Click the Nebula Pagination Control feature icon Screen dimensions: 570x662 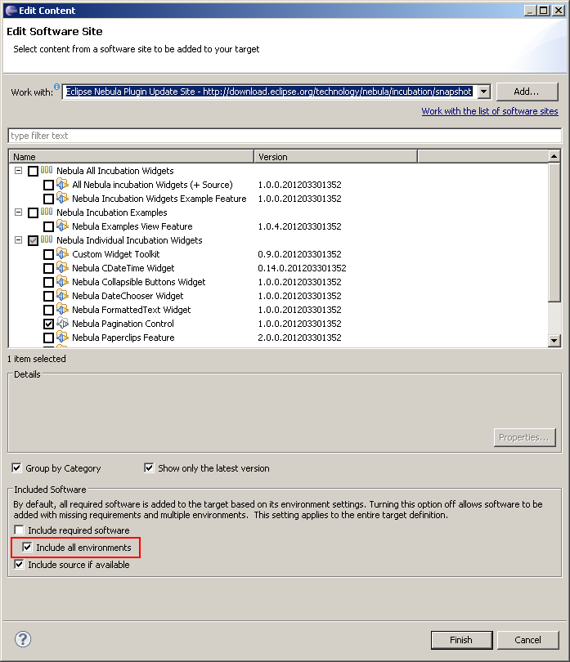(x=62, y=324)
